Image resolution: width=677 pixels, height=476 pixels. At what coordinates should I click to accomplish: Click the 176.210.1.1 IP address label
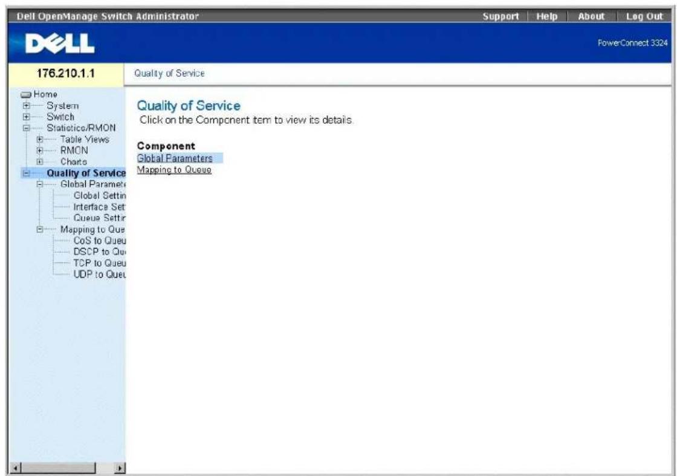[66, 73]
